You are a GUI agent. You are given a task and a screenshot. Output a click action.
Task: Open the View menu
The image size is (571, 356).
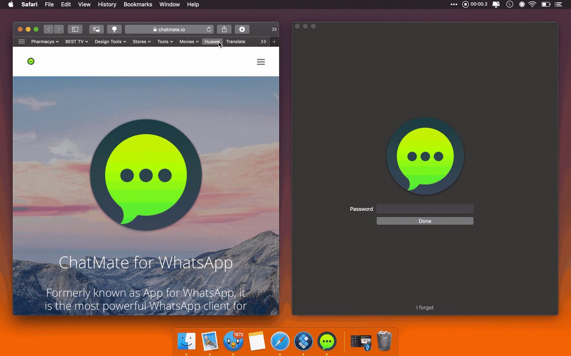[x=84, y=4]
